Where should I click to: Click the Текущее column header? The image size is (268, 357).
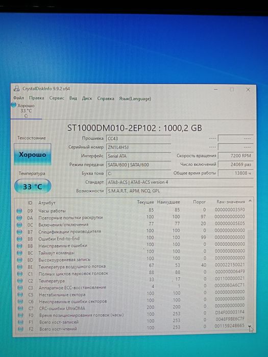(145, 202)
